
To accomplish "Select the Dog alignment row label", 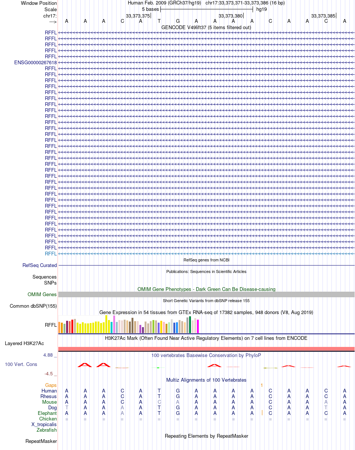I will click(x=52, y=407).
